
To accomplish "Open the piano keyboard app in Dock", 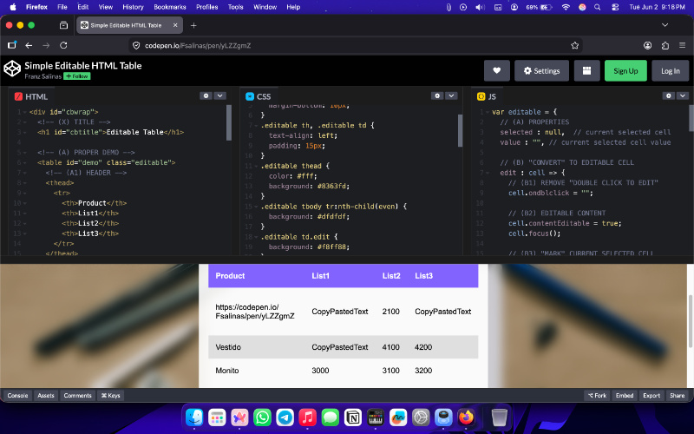I will 376,417.
